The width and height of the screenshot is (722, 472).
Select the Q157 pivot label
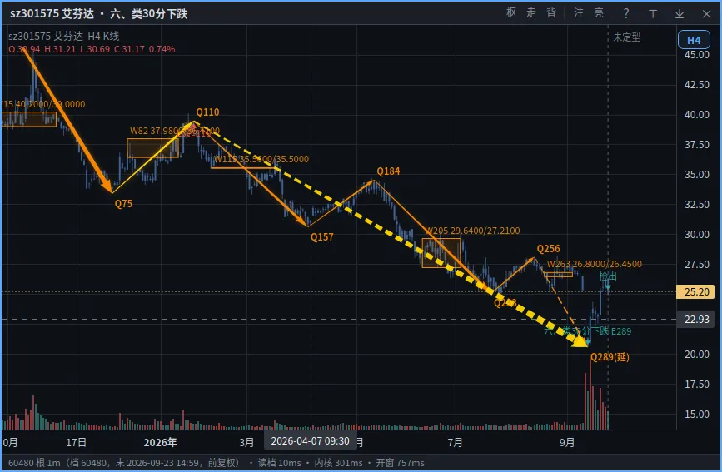click(321, 237)
